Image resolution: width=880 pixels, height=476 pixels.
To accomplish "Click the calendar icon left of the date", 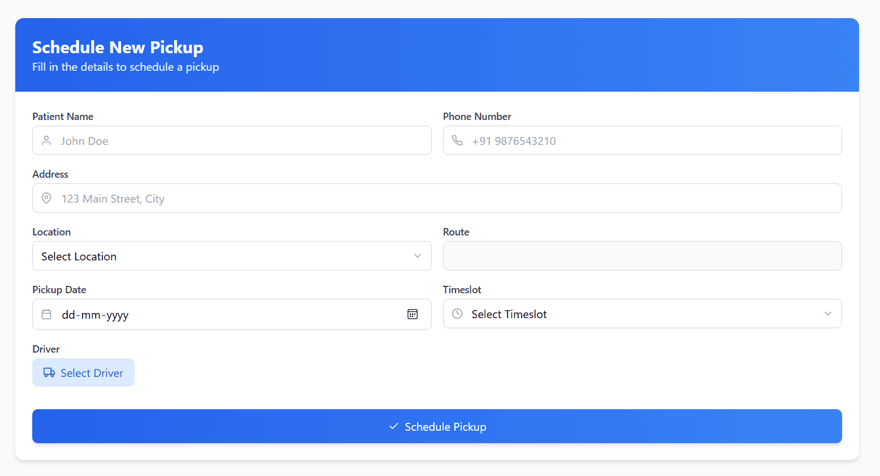I will tap(46, 314).
